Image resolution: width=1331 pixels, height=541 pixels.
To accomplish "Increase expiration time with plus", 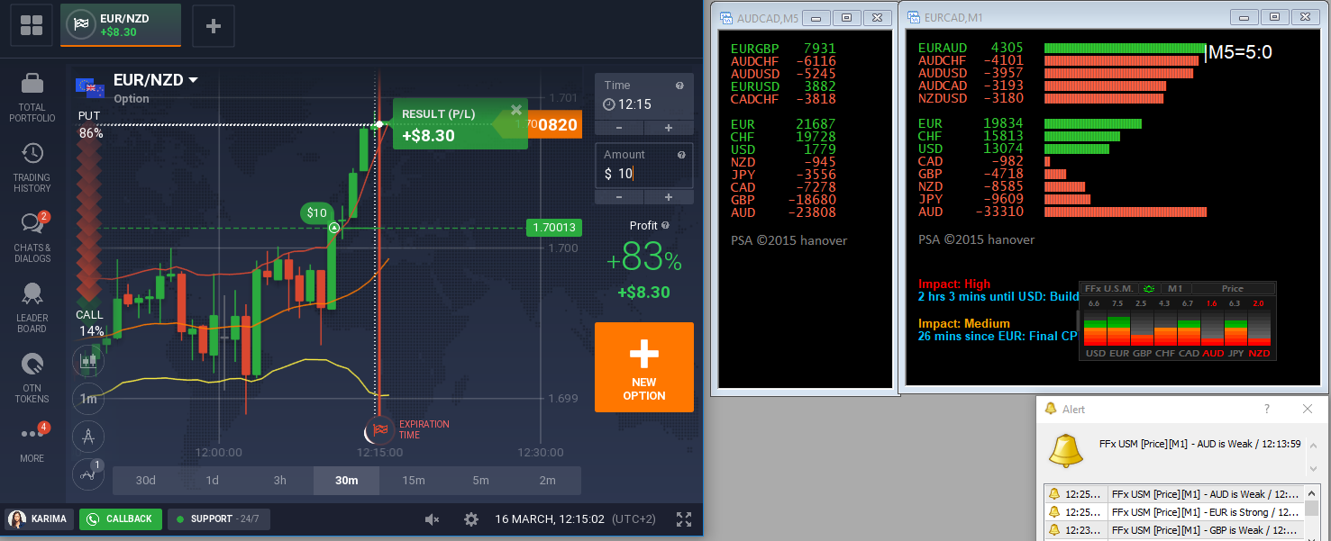I will (669, 128).
